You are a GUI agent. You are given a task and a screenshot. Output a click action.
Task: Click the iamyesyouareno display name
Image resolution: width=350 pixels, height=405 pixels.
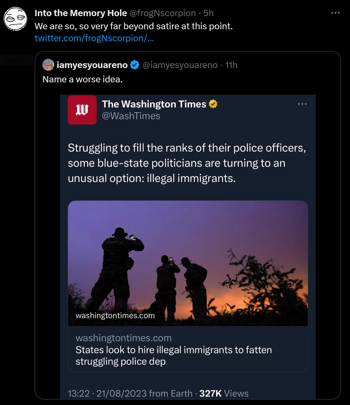click(x=92, y=65)
